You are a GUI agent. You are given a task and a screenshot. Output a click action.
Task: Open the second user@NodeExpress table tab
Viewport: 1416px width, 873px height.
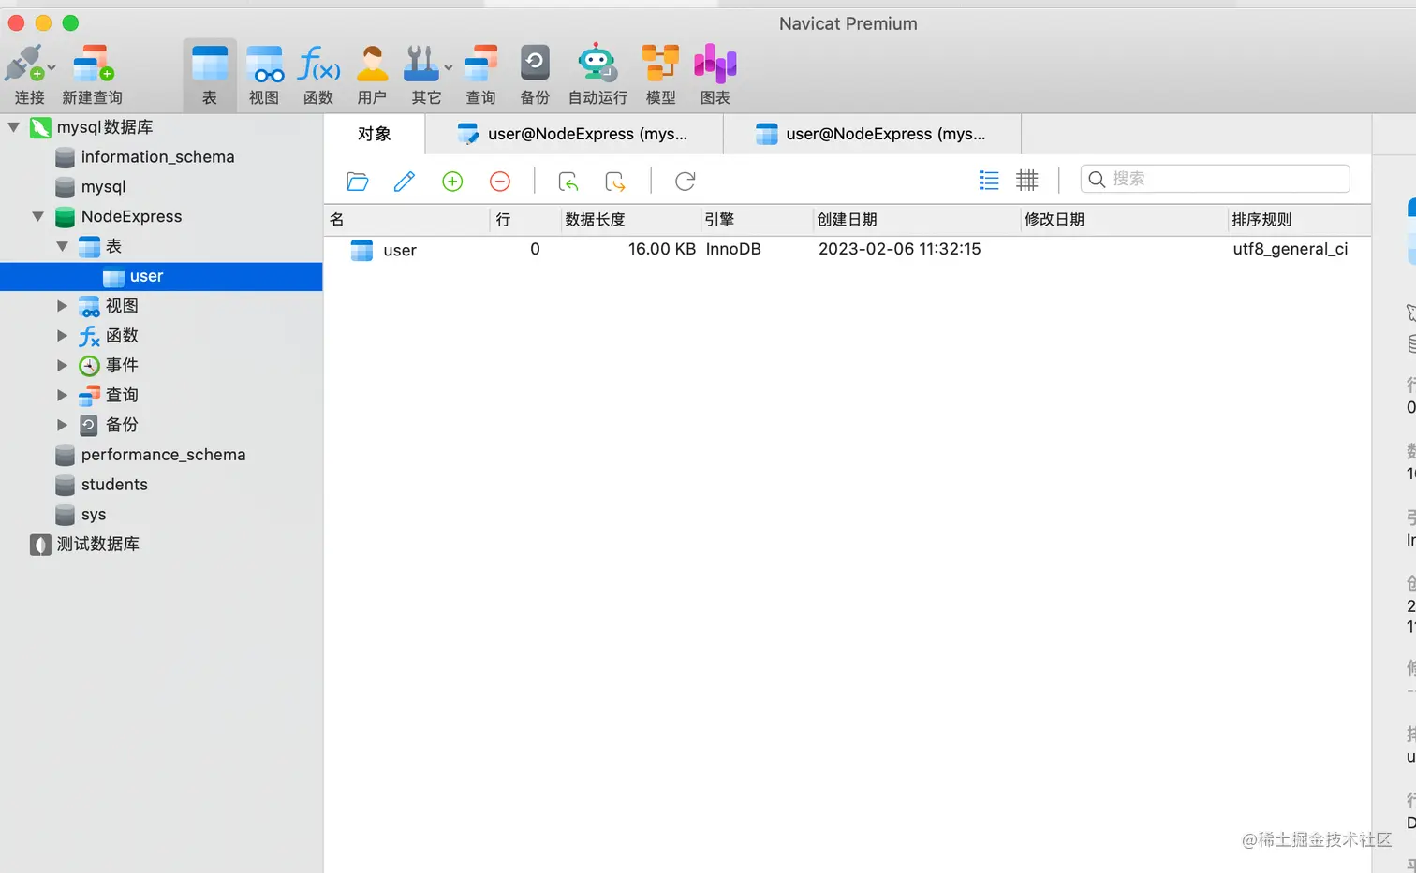(872, 134)
